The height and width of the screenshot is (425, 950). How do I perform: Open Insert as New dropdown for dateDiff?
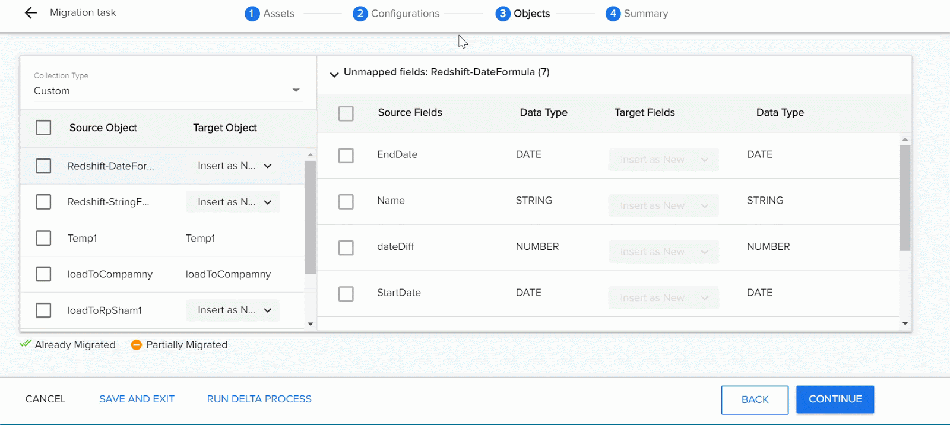pos(663,252)
